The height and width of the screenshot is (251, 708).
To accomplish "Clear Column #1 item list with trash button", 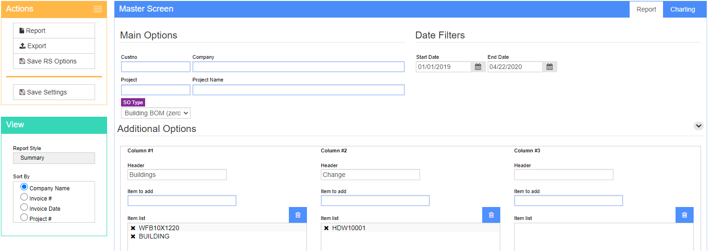I will pyautogui.click(x=298, y=215).
